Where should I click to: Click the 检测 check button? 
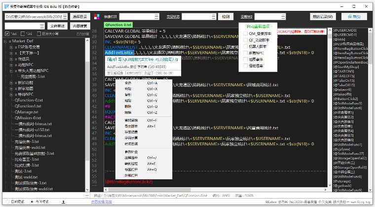226,16
